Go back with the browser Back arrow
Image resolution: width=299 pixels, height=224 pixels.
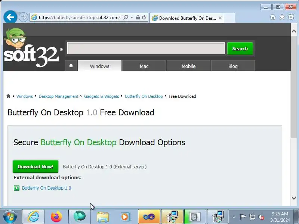[10, 17]
